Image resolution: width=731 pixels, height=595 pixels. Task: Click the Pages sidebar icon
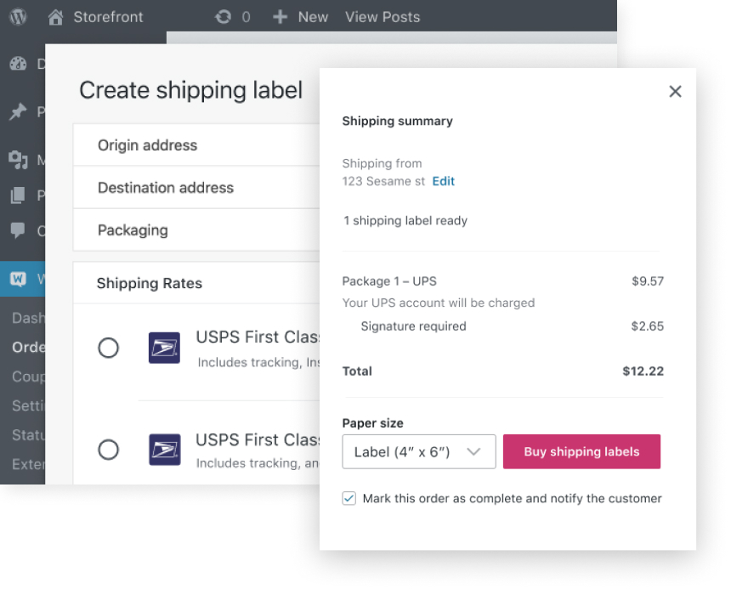(18, 195)
